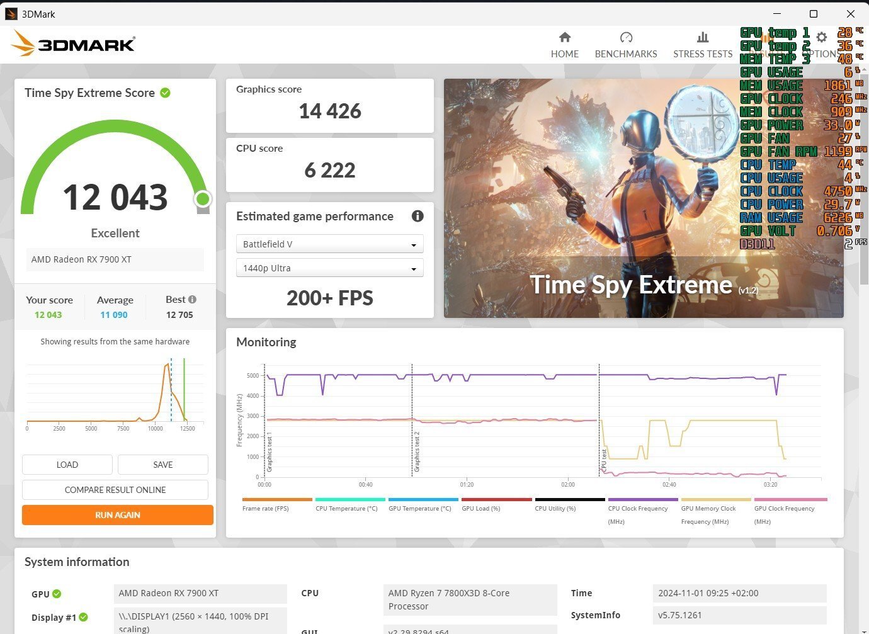
Task: Toggle CPU Clock Frequency legend series
Action: (x=643, y=511)
